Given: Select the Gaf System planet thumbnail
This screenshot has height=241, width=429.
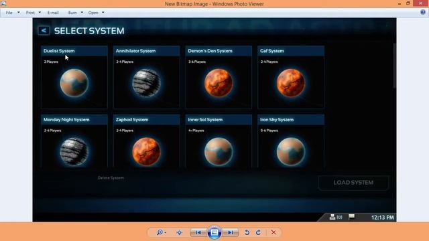Looking at the screenshot, I should (291, 83).
